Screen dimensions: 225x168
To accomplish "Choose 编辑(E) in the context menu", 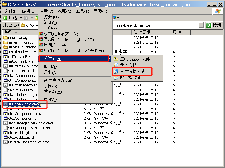I will [75, 23].
